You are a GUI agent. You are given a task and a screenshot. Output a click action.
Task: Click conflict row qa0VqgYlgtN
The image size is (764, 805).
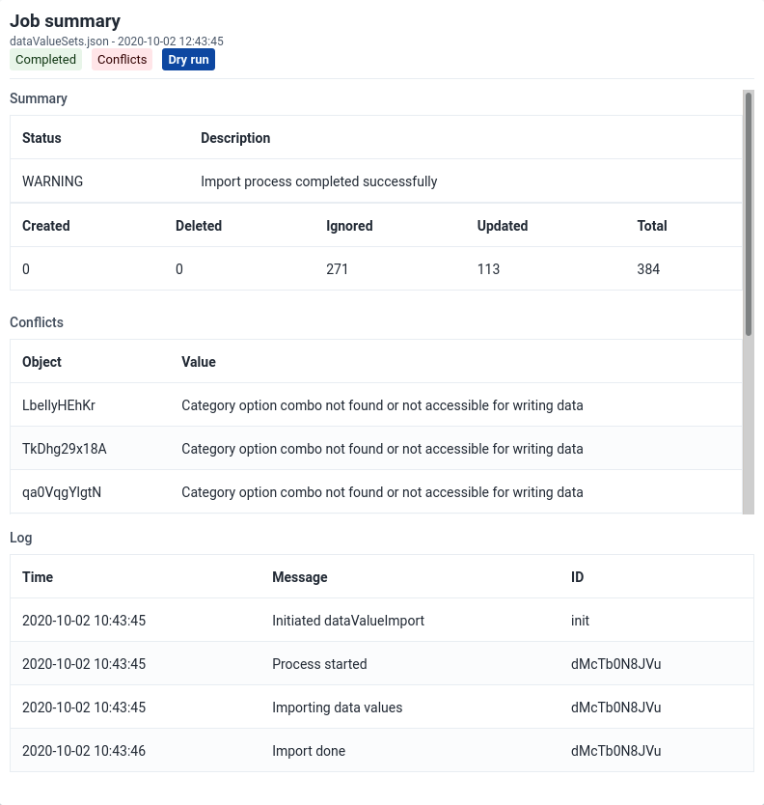coord(62,492)
